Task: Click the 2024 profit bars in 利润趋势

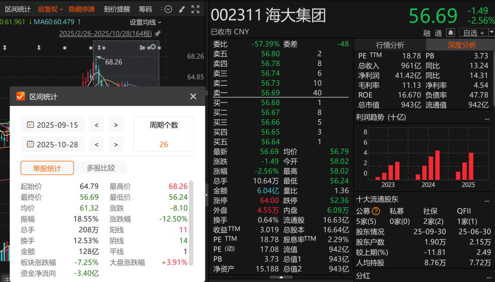Action: [428, 165]
